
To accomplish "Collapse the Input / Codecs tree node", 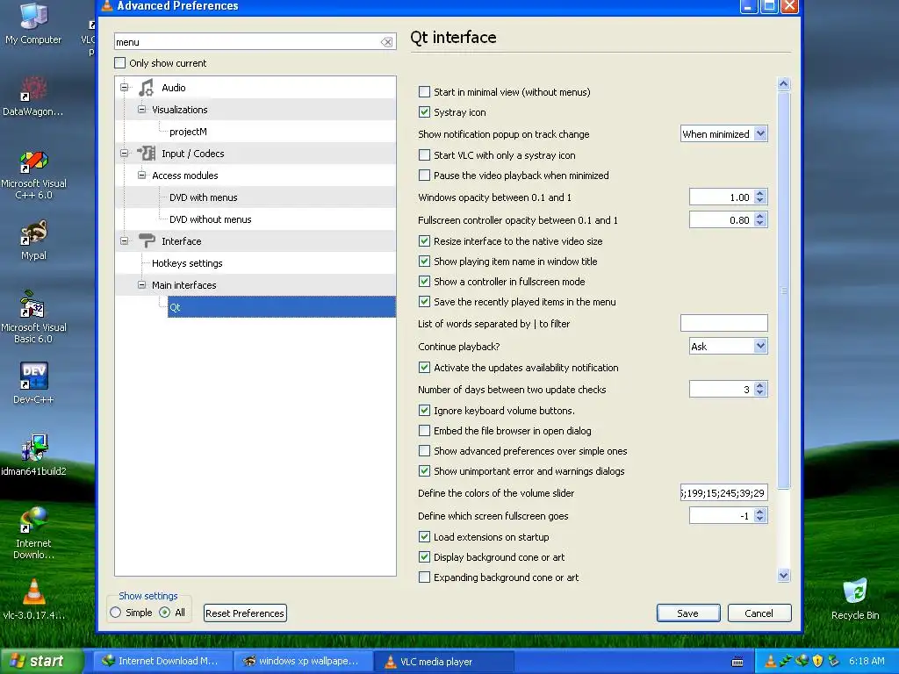I will tap(124, 153).
